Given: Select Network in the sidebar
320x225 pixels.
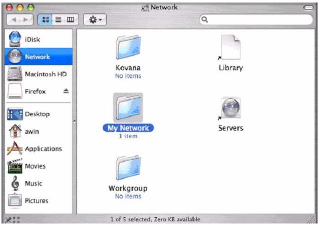Looking at the screenshot, I should pyautogui.click(x=39, y=56).
